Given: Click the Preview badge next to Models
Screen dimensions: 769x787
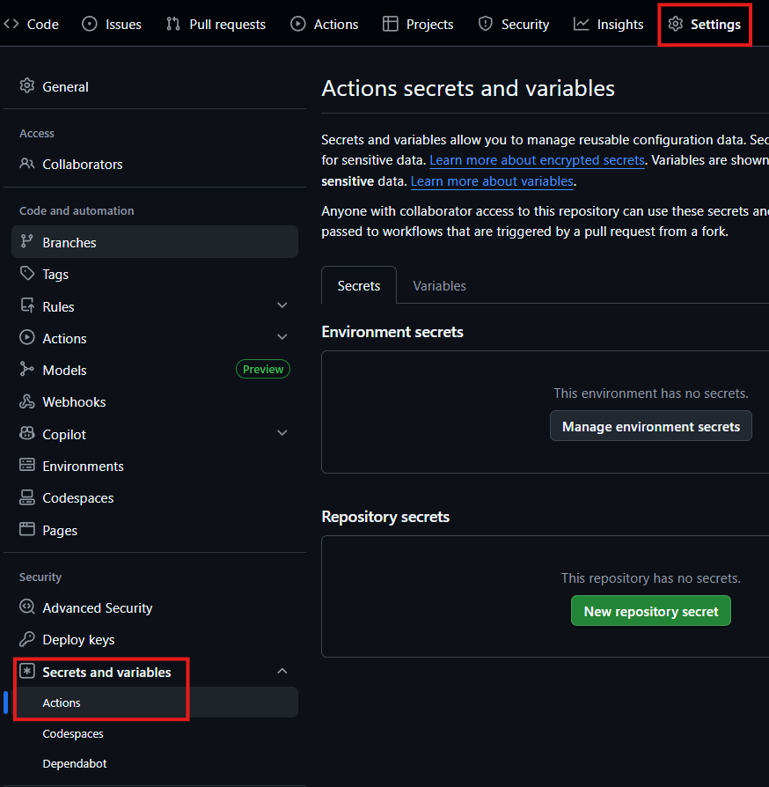Looking at the screenshot, I should [x=263, y=370].
